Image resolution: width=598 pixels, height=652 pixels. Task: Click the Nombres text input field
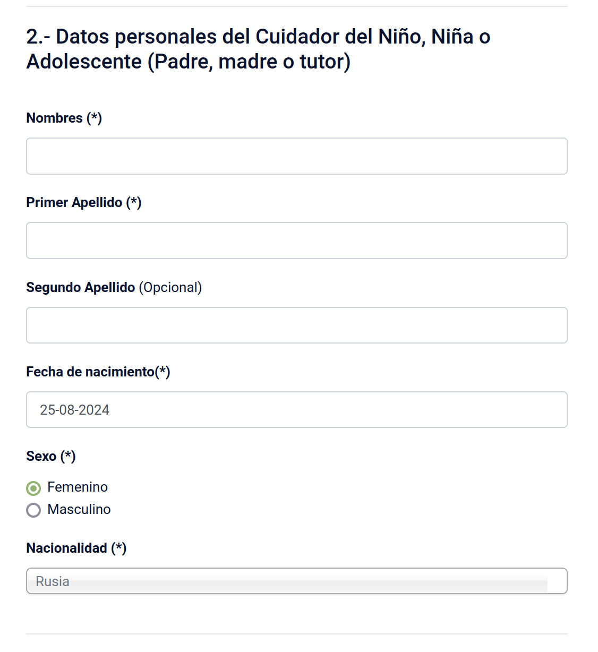(296, 156)
